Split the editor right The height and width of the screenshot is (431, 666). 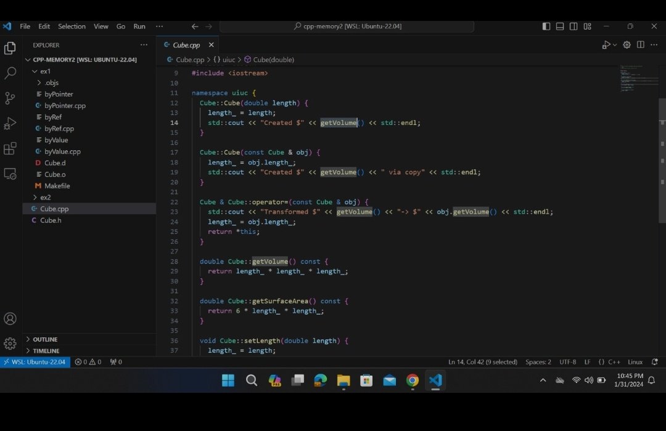click(x=641, y=44)
